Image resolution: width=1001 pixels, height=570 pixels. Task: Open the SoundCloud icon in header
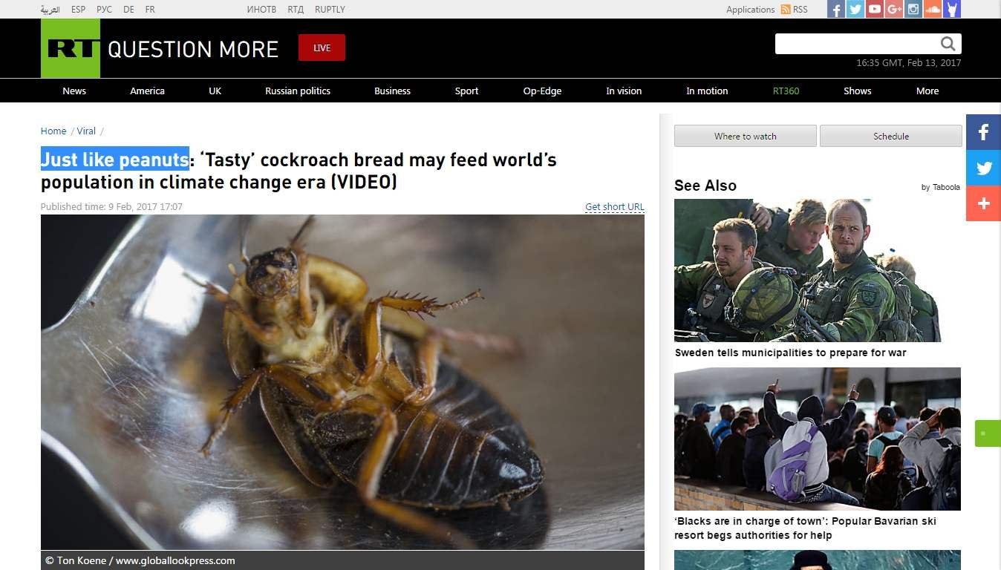coord(933,10)
